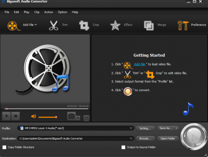
Task: Click the blue music note icon
Action: pos(188,109)
